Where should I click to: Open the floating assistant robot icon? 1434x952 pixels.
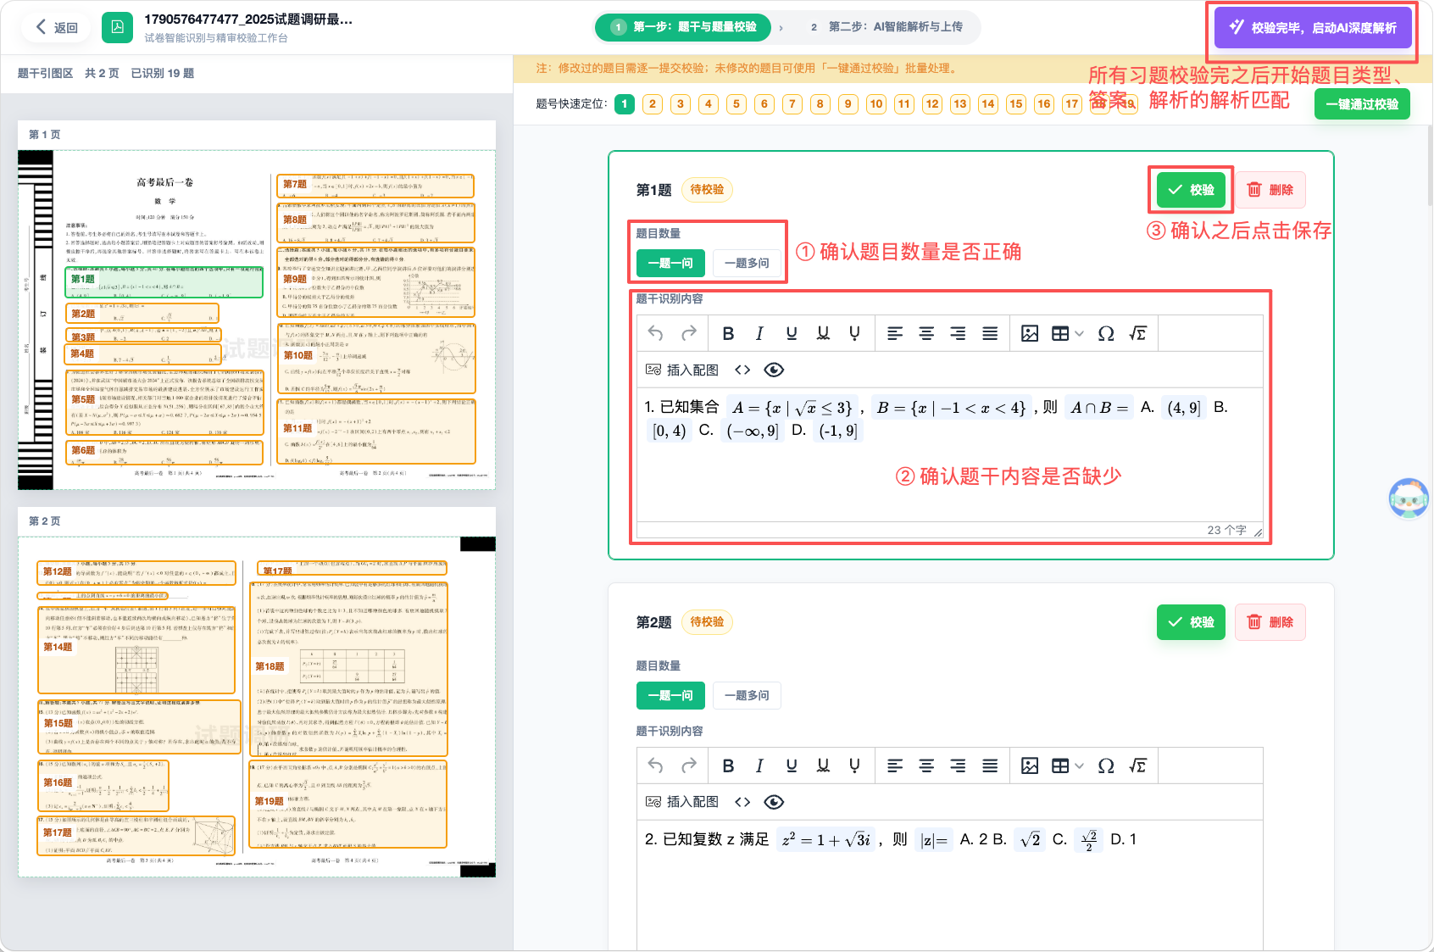coord(1409,498)
